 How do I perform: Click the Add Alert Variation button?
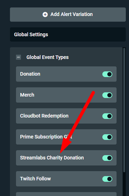coord(68,15)
